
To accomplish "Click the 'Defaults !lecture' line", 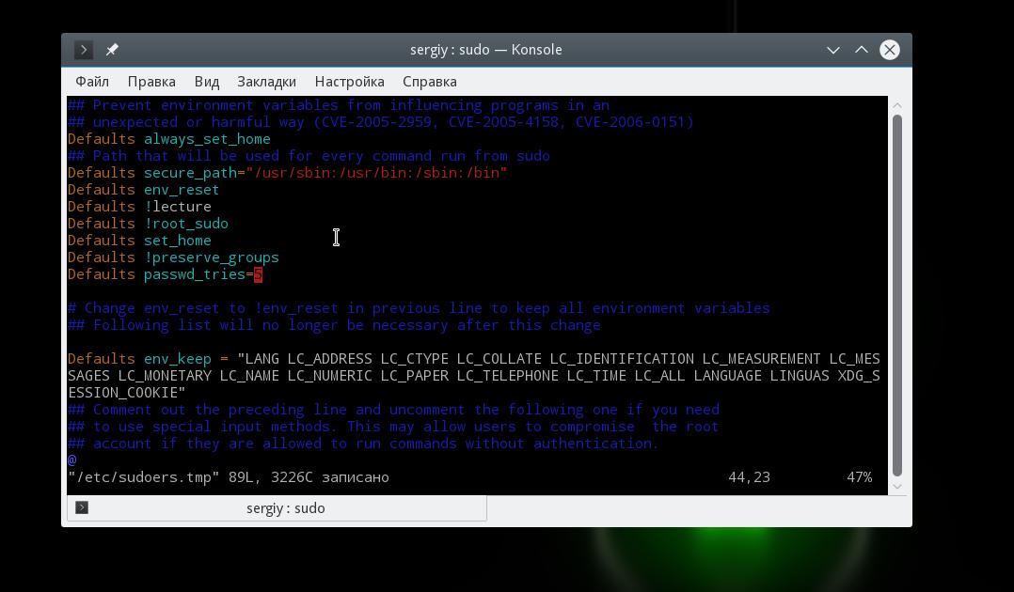I will pyautogui.click(x=139, y=206).
